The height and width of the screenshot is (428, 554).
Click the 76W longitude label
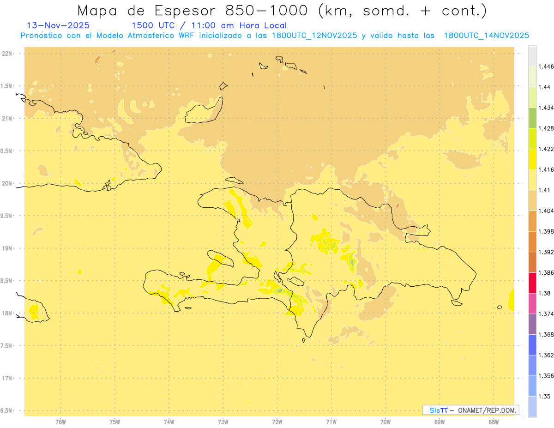pyautogui.click(x=60, y=422)
